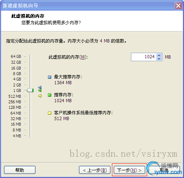Click the yellow guest OS minimum memory marker
The image size is (184, 178).
(40, 96)
